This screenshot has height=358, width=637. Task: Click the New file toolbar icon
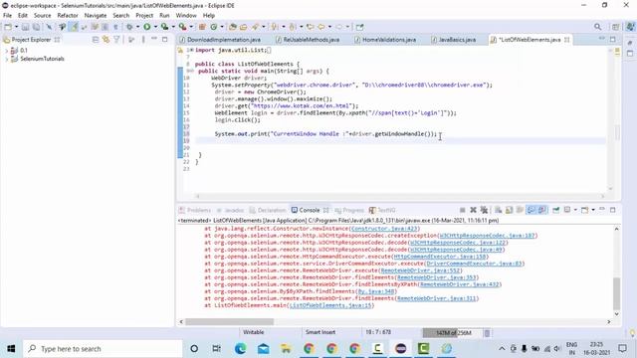pyautogui.click(x=8, y=27)
